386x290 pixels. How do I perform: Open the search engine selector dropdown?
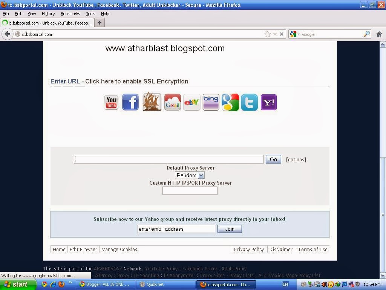295,34
